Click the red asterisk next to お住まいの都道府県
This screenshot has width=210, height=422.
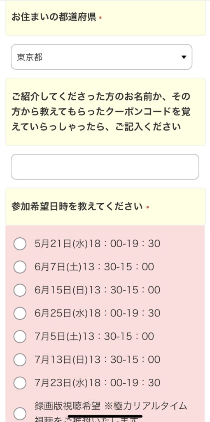click(x=100, y=18)
